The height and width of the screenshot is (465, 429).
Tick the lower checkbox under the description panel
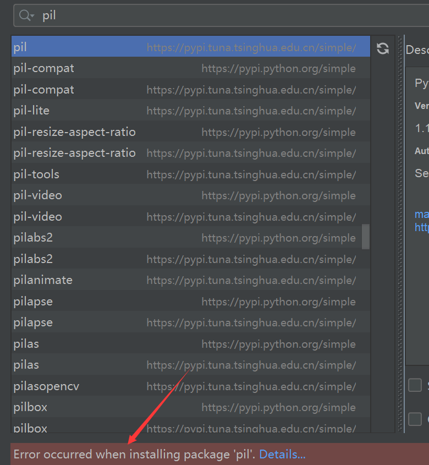(415, 419)
